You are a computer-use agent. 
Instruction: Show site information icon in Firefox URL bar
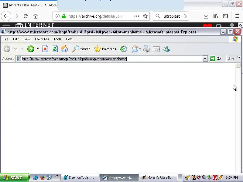57,16
